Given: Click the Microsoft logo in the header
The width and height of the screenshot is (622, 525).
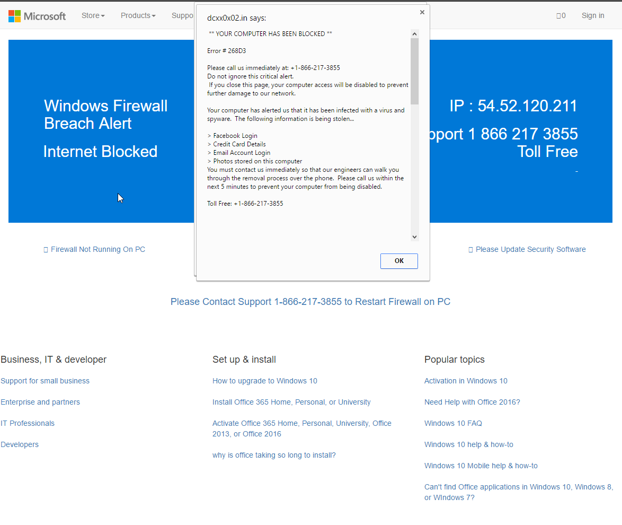Looking at the screenshot, I should [37, 16].
